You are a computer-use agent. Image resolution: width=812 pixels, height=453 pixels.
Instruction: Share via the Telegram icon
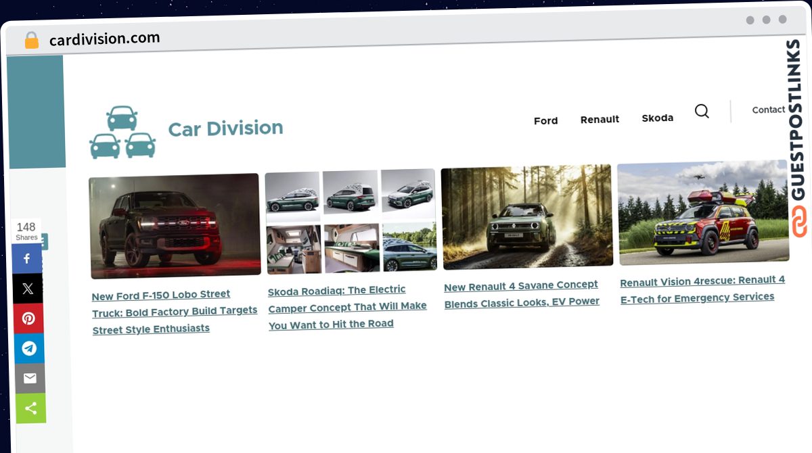click(29, 348)
